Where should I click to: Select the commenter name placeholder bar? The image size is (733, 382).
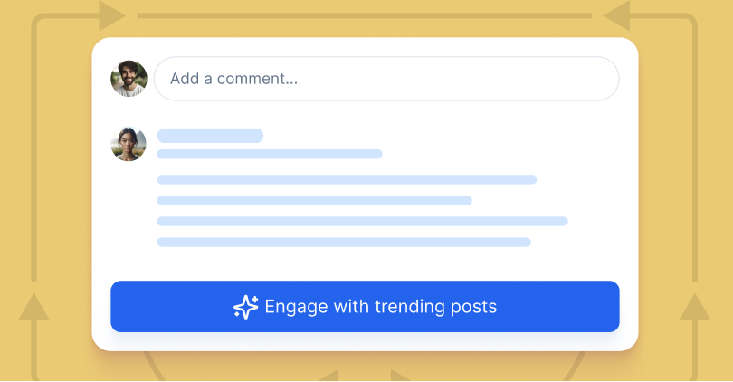tap(210, 136)
